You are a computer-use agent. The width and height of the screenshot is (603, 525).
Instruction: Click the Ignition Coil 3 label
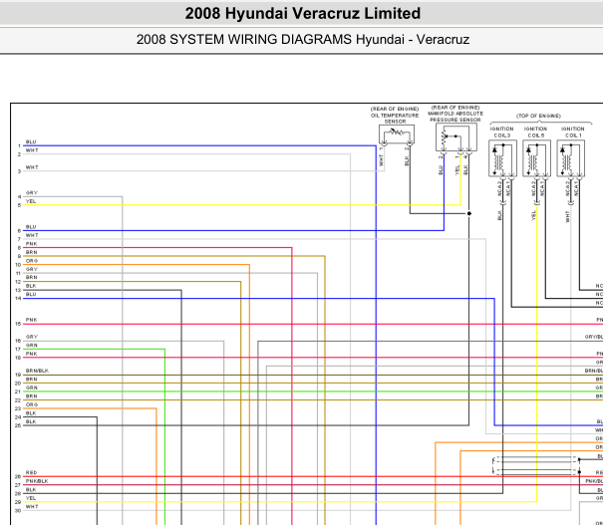[502, 132]
